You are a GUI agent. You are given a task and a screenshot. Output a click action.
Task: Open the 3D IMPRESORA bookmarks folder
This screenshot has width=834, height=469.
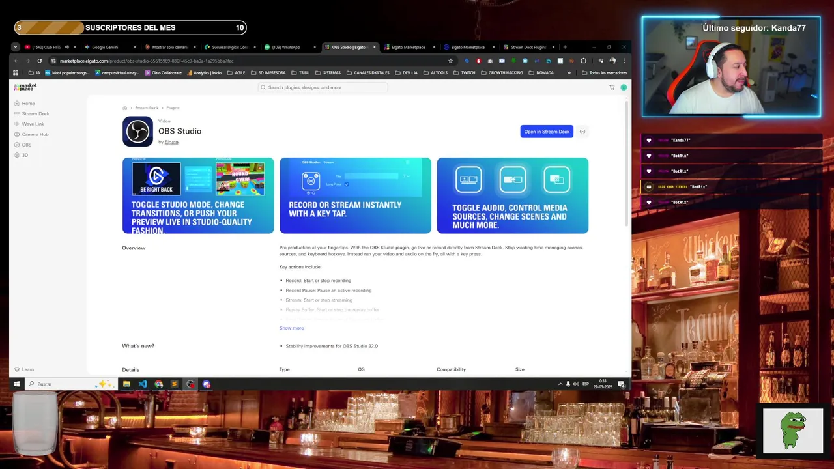[268, 73]
